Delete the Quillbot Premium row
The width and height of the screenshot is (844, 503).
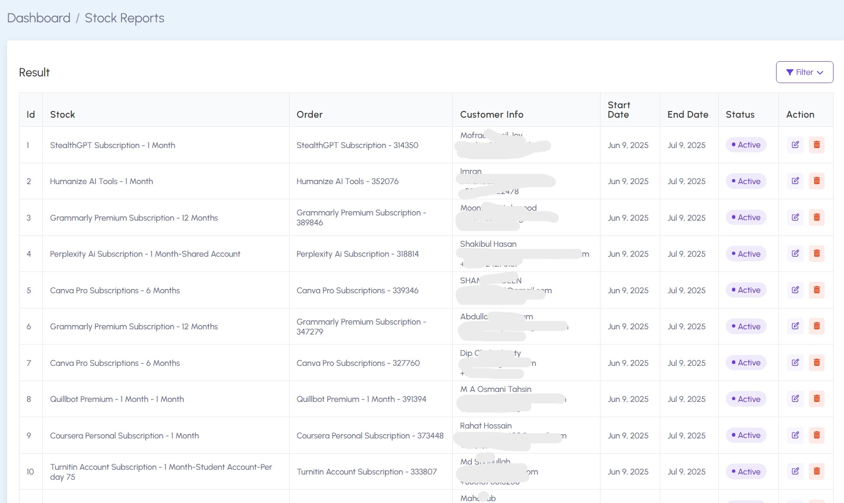(x=817, y=399)
